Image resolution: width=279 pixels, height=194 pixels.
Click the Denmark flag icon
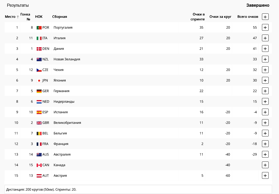(39, 49)
